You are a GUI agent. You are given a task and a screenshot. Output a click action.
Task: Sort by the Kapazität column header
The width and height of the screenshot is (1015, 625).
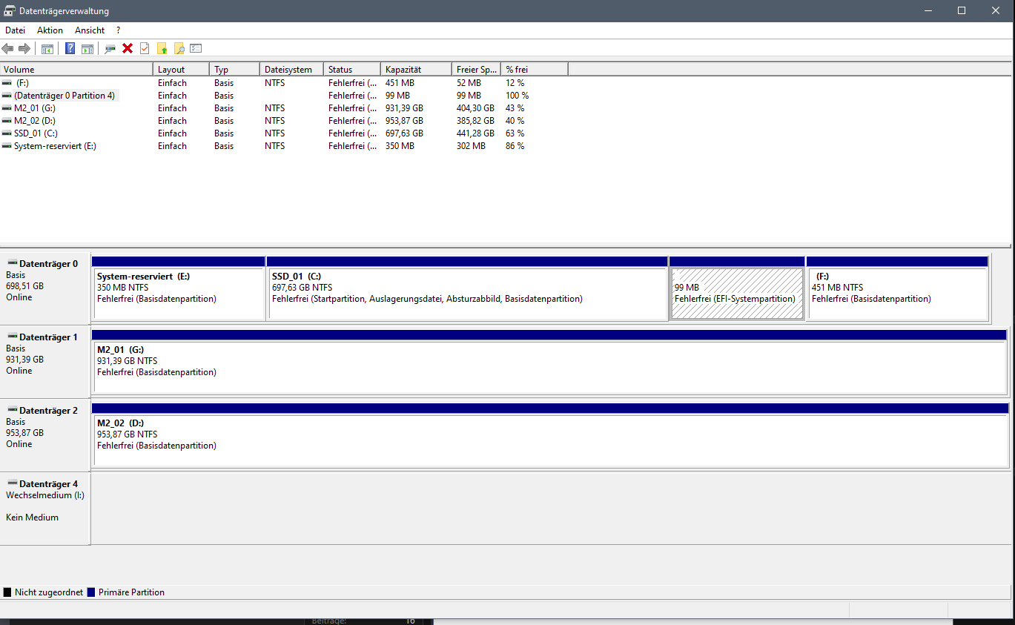click(416, 69)
